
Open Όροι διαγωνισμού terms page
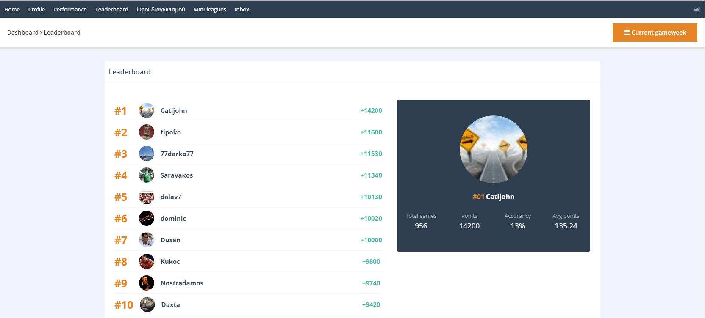[x=161, y=9]
